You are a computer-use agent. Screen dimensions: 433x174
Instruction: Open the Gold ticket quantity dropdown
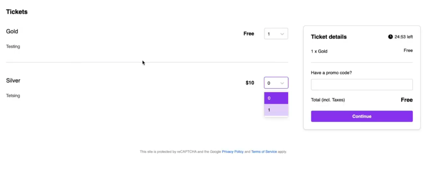[276, 34]
